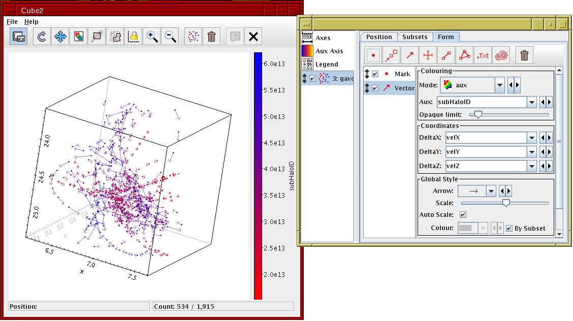
Task: Open the File menu
Action: [12, 22]
